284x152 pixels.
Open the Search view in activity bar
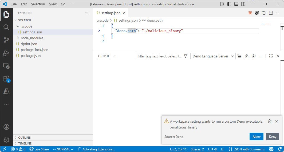coord(6,27)
